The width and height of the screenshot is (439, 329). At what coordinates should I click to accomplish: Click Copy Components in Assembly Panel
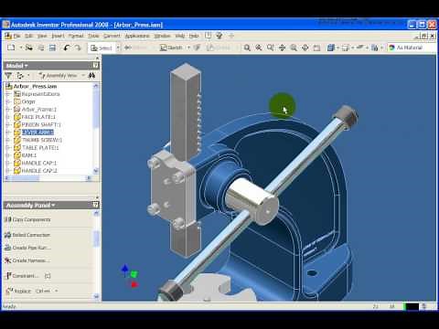coord(27,219)
